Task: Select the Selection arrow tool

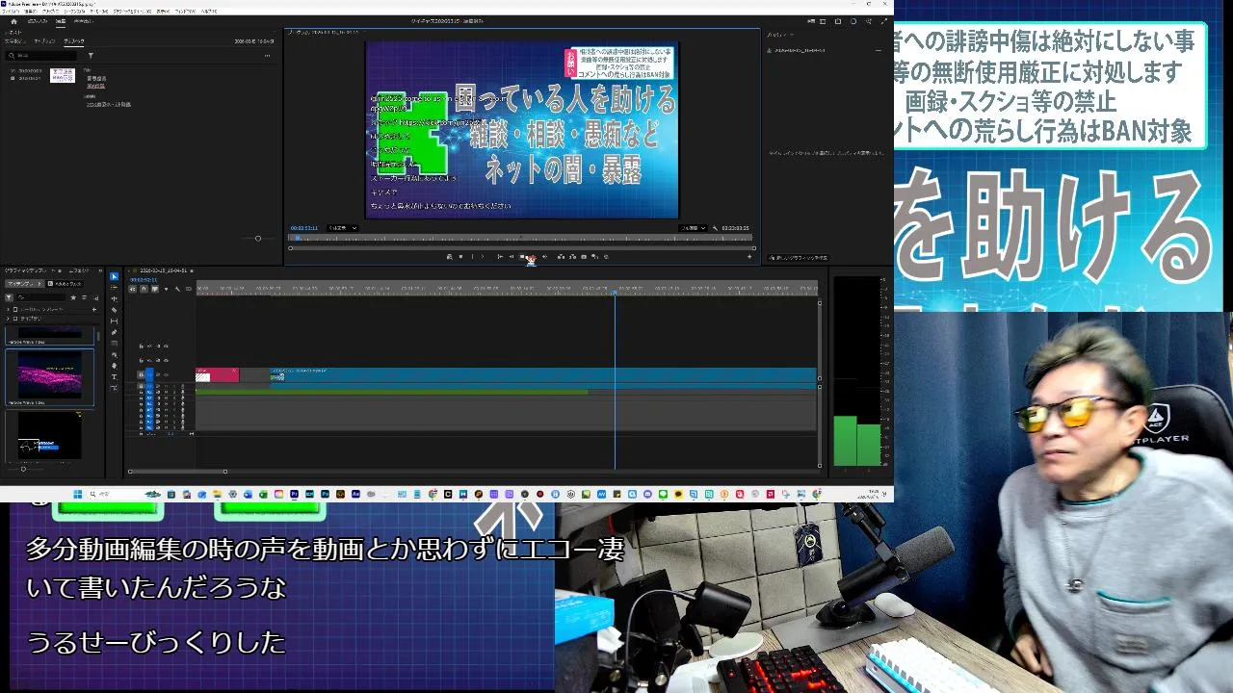Action: coord(114,276)
